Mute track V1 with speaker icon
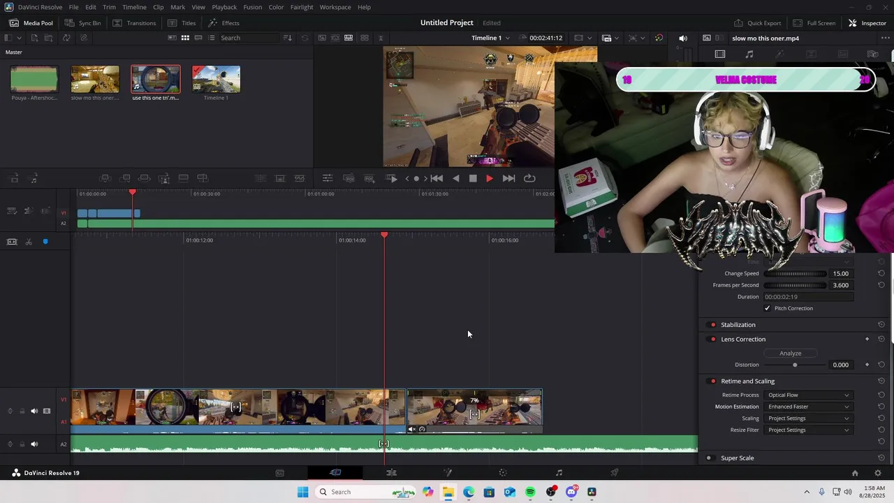The image size is (894, 503). 34,411
